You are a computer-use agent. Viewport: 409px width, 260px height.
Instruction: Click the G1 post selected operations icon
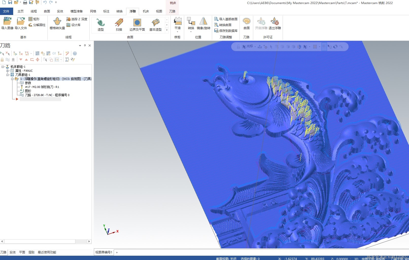54,53
